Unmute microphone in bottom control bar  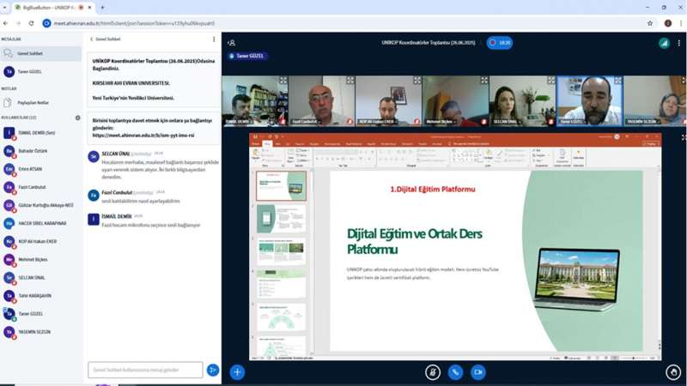[434, 372]
